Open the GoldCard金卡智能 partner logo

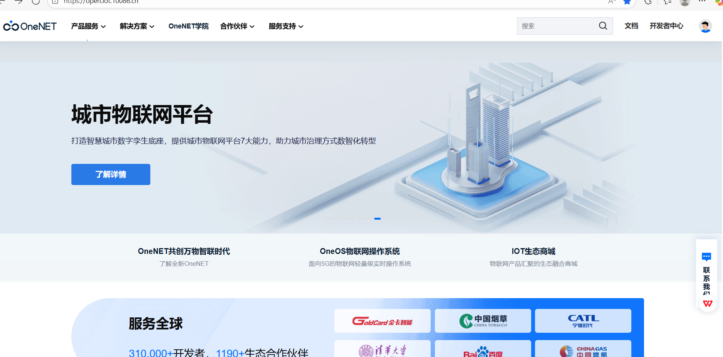[x=382, y=321]
